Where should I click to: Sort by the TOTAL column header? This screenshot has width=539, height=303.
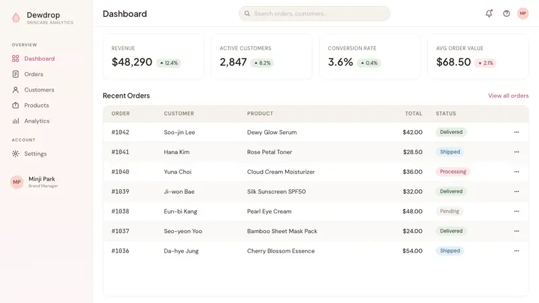tap(413, 113)
